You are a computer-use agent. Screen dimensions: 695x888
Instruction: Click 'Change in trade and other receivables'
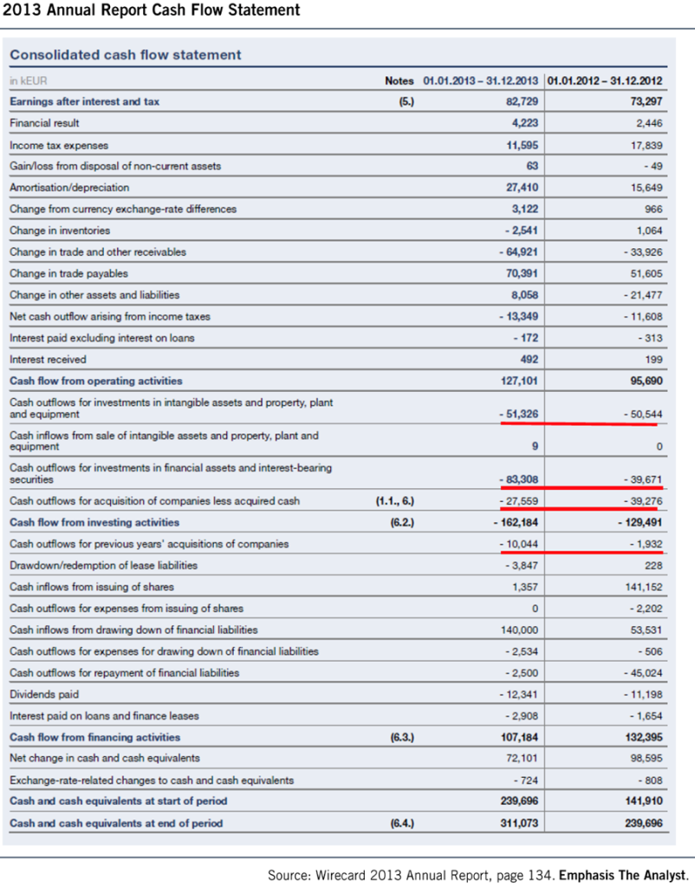pyautogui.click(x=97, y=252)
